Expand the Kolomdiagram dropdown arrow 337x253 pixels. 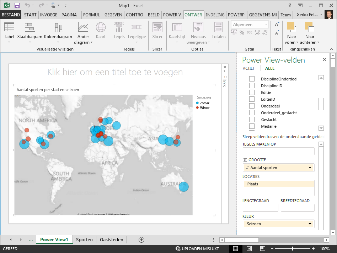(x=58, y=42)
